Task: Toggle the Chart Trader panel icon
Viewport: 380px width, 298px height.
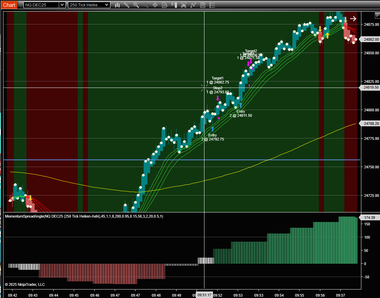Action: click(x=174, y=5)
